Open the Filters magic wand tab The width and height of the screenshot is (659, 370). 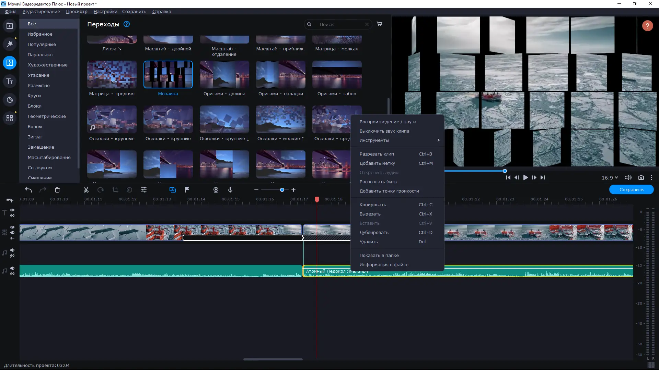point(10,44)
